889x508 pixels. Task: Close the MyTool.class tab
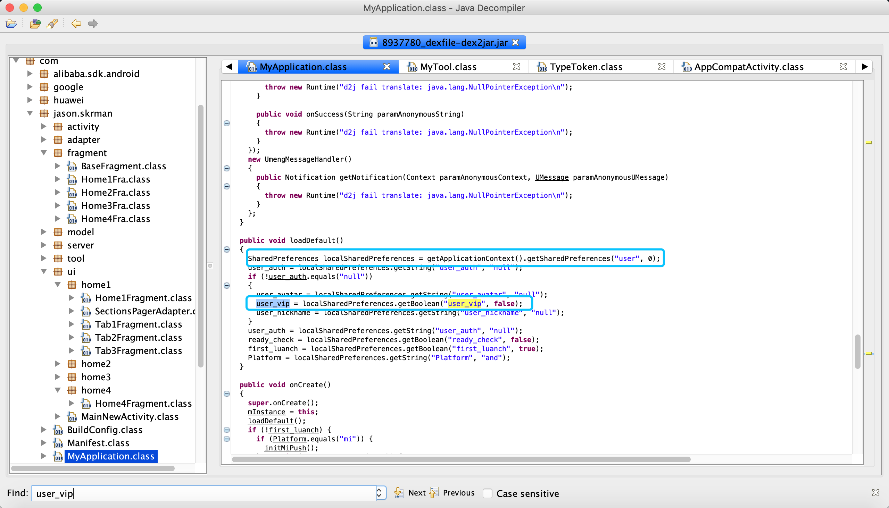[517, 67]
